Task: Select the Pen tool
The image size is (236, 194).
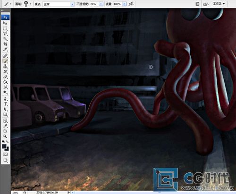Action: [x=5, y=99]
